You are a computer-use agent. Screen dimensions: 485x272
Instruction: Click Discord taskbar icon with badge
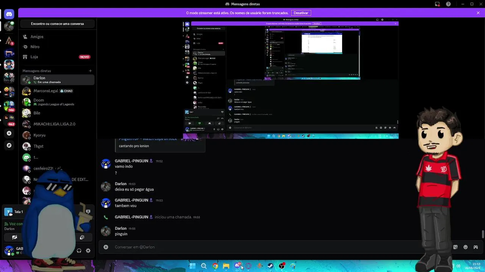click(x=237, y=266)
